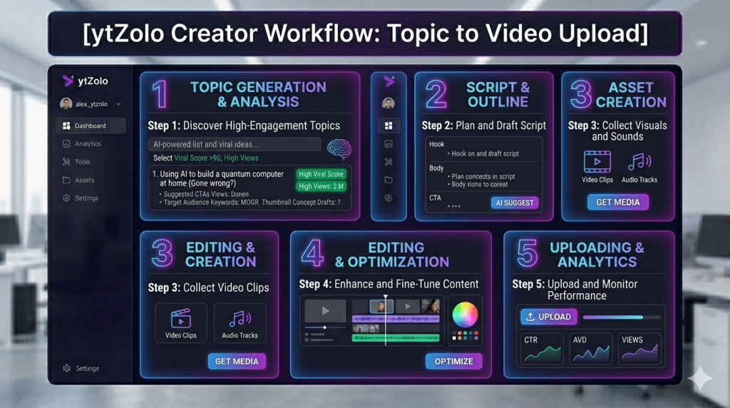Image resolution: width=730 pixels, height=408 pixels.
Task: Click 'Plan concents in script' bullet
Action: click(x=483, y=176)
